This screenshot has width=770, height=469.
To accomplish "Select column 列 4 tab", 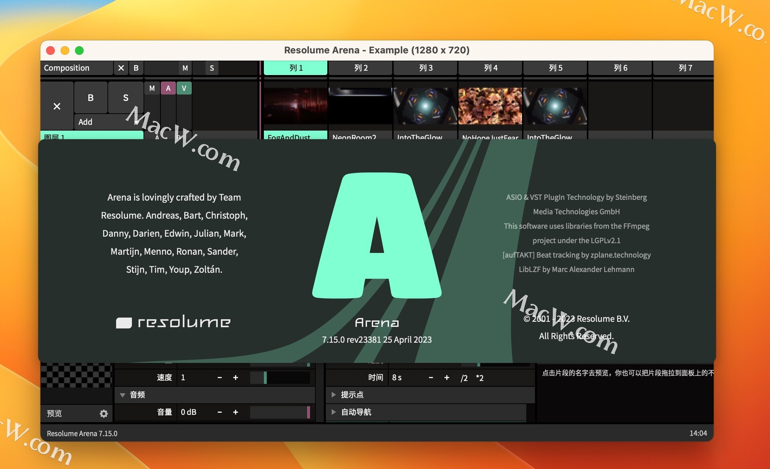I will pyautogui.click(x=490, y=68).
